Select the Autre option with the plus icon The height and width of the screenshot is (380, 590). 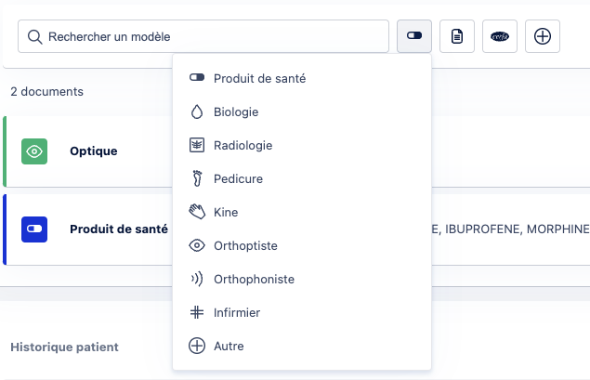pyautogui.click(x=302, y=347)
